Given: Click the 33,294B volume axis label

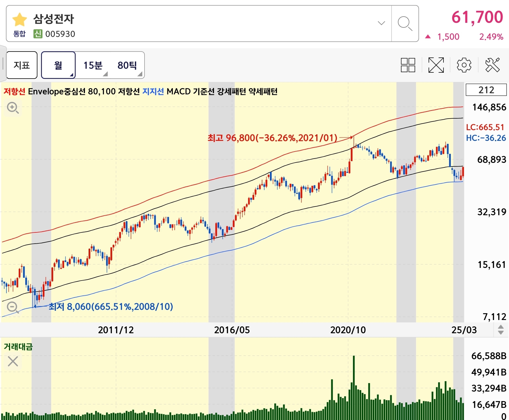Looking at the screenshot, I should tap(489, 388).
